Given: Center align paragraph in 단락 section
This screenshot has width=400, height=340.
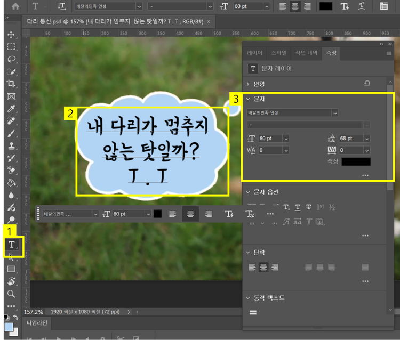Looking at the screenshot, I should (263, 267).
